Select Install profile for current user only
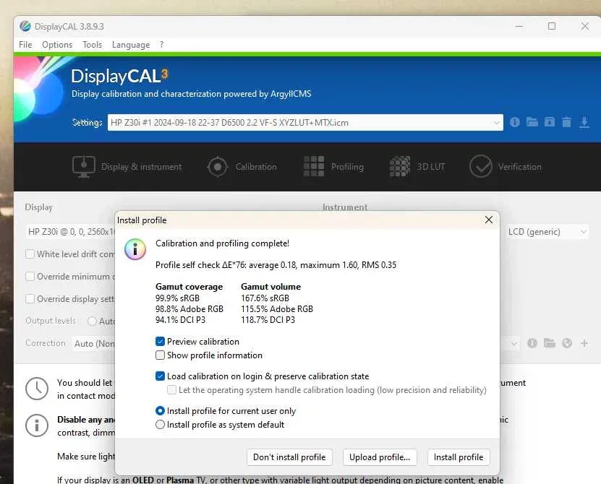The image size is (601, 484). [161, 411]
